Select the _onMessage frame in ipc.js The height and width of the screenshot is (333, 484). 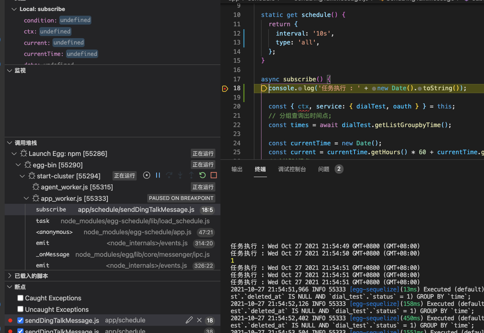(113, 254)
